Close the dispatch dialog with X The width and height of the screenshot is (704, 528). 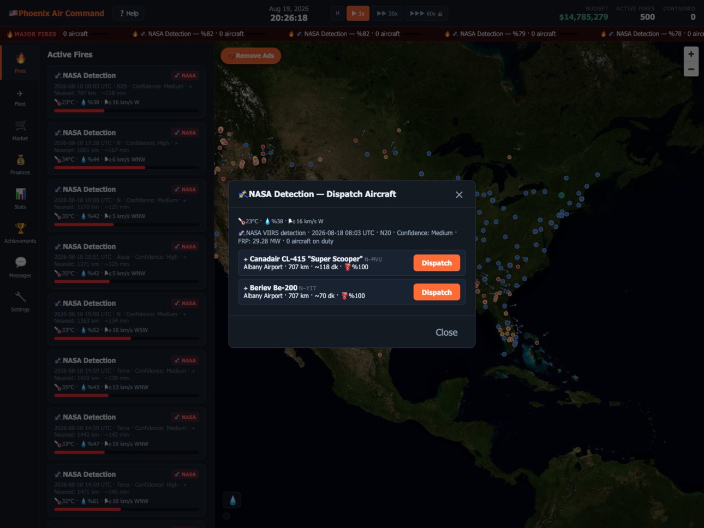coord(459,194)
